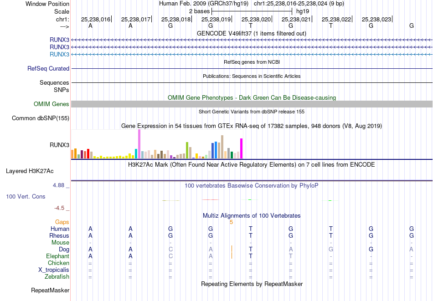The height and width of the screenshot is (301, 433).
Task: Select the 2 bases scale bar
Action: tap(252, 11)
